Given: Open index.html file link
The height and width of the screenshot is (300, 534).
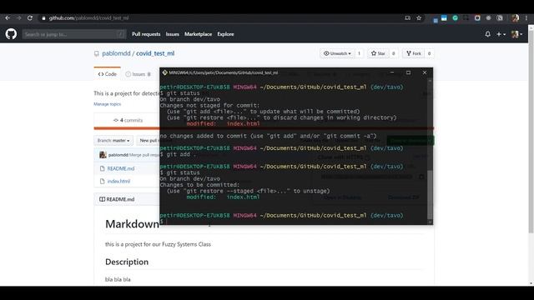Looking at the screenshot, I should (118, 182).
